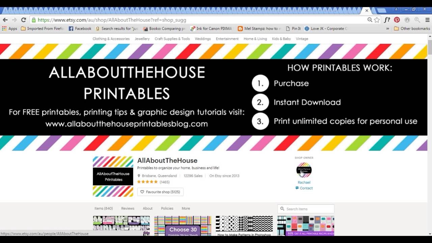The height and width of the screenshot is (243, 432).
Task: Bookmark this page with the star icon
Action: (377, 20)
